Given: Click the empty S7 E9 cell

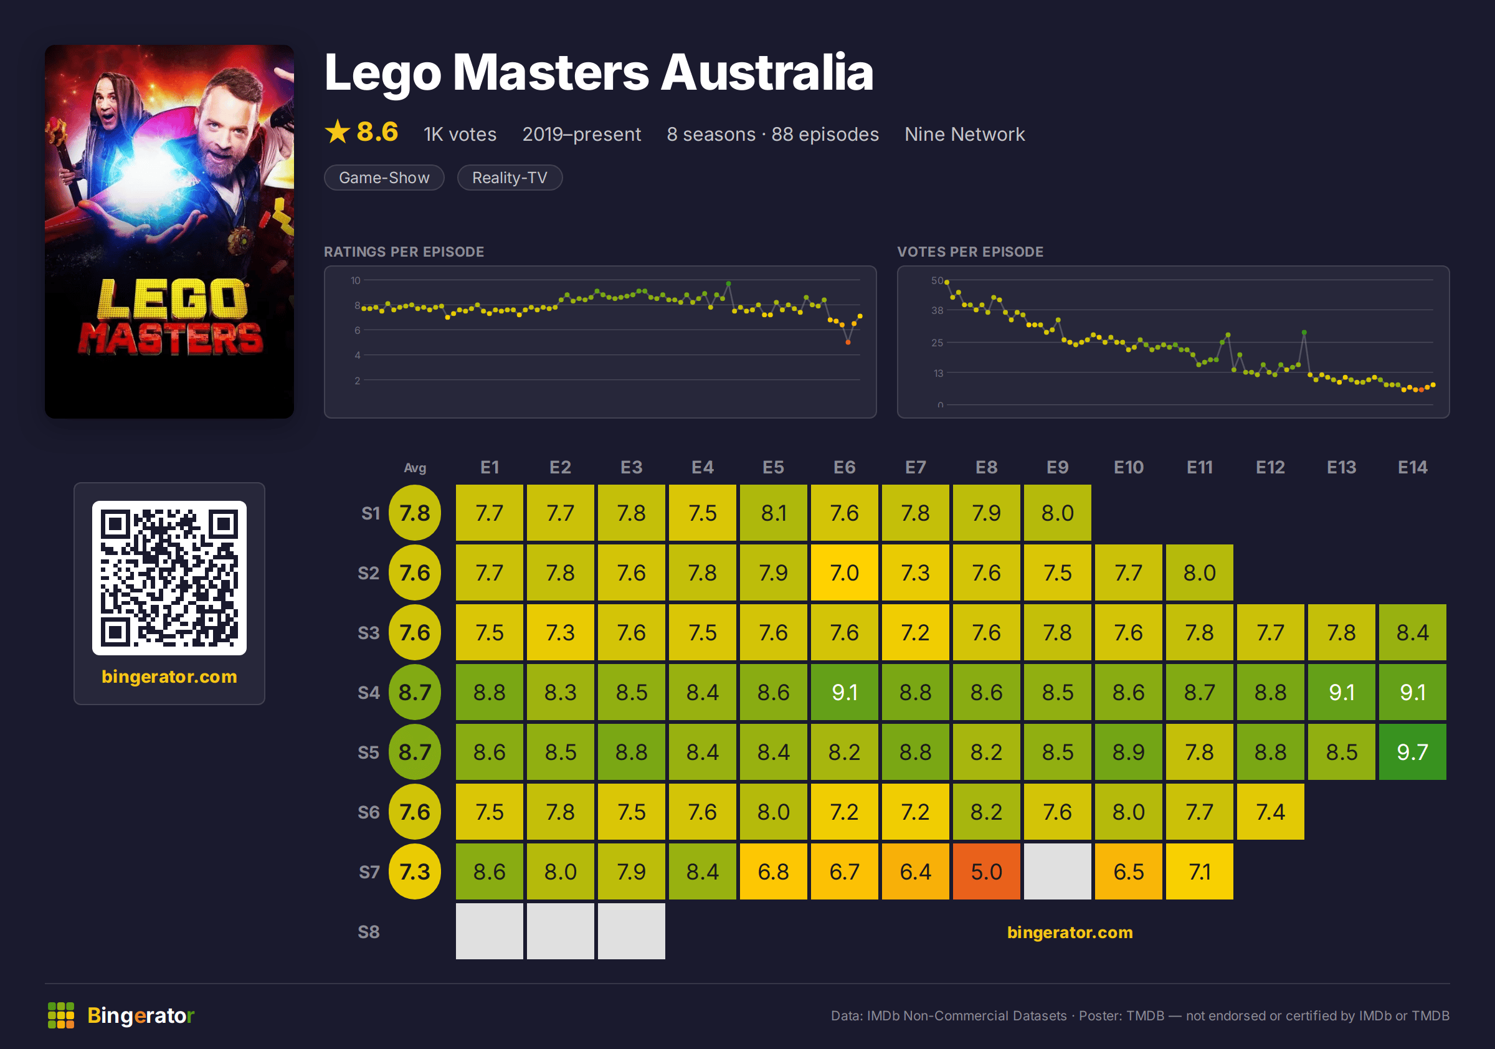Looking at the screenshot, I should (1058, 872).
